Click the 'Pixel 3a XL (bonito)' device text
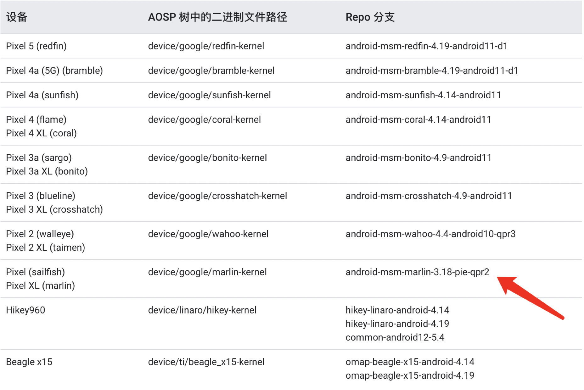The width and height of the screenshot is (584, 390). 47,172
